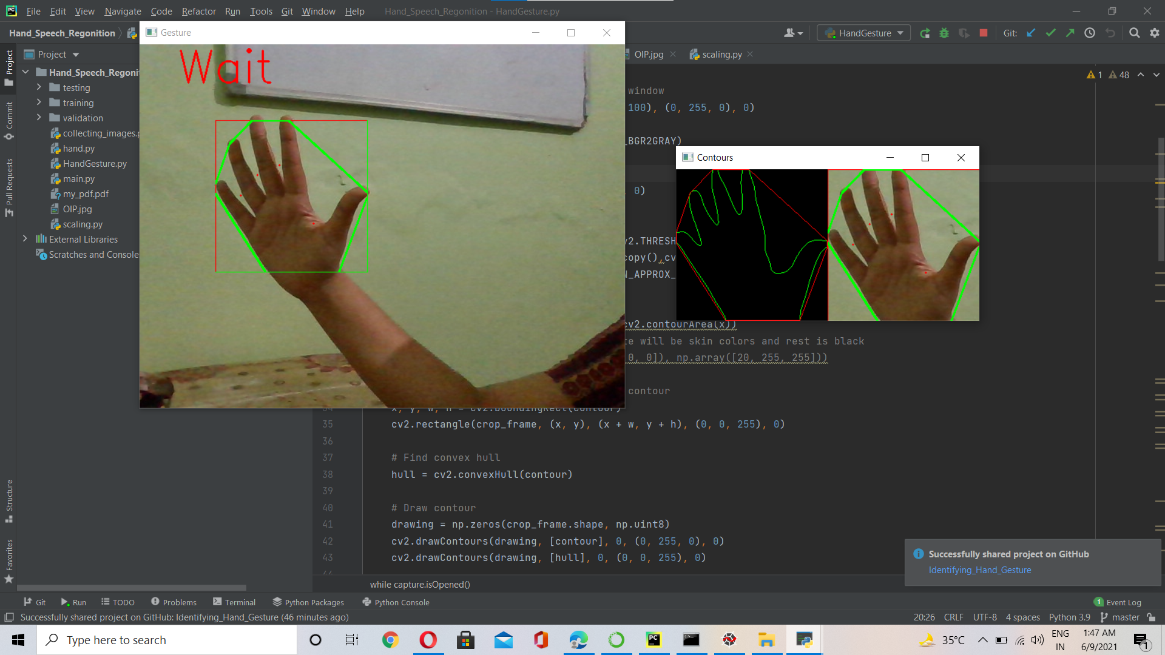Push to remote with the green arrow icon
The image size is (1165, 655).
pos(1070,33)
